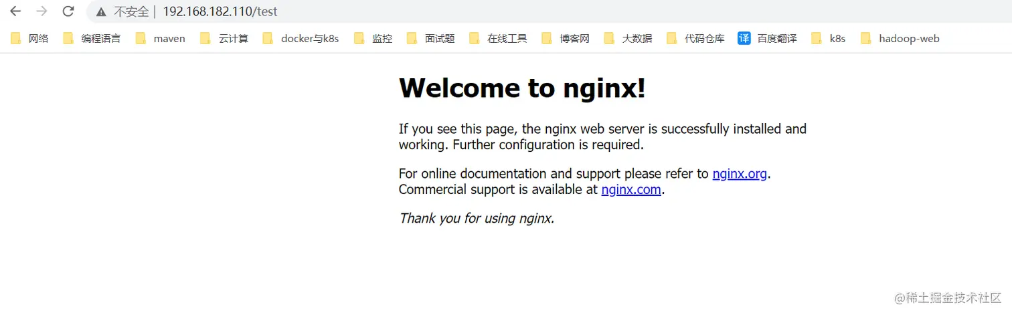The height and width of the screenshot is (315, 1012).
Task: Open the 云计算 bookmark folder
Action: (224, 39)
